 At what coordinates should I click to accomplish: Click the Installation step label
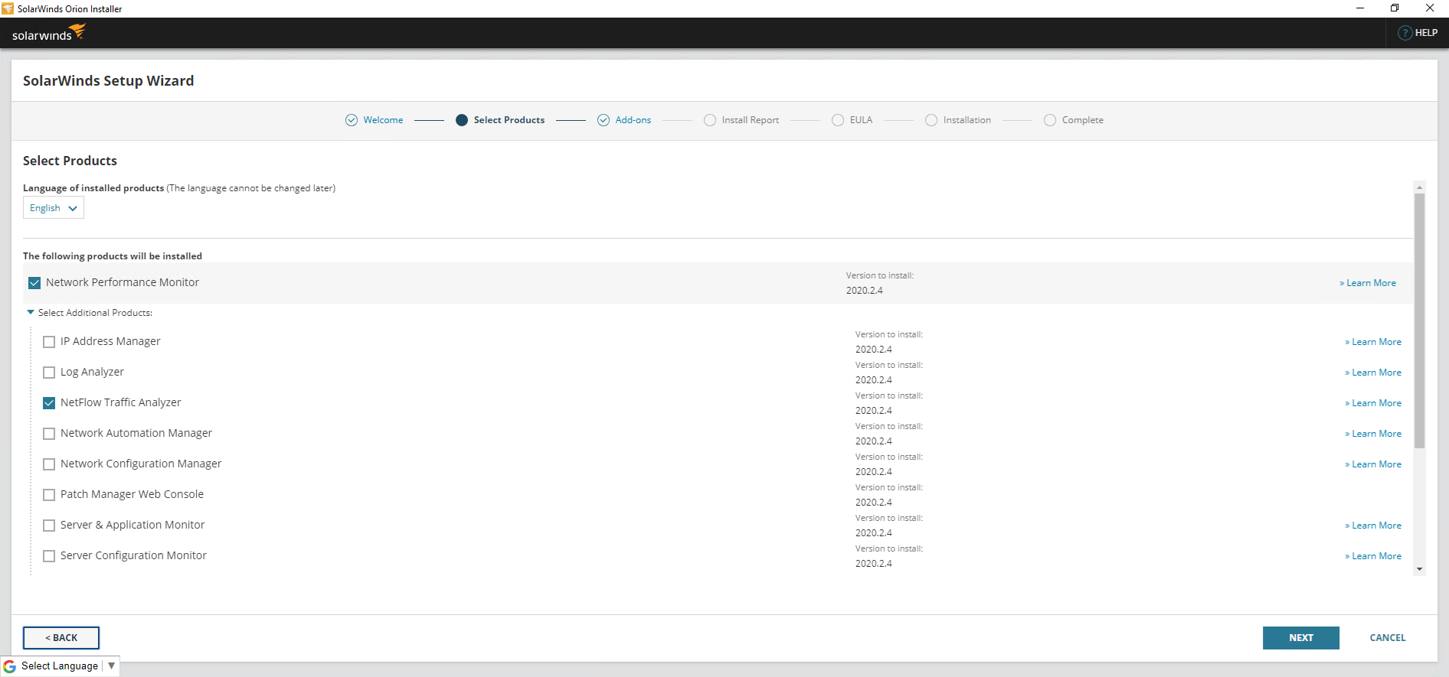click(967, 120)
